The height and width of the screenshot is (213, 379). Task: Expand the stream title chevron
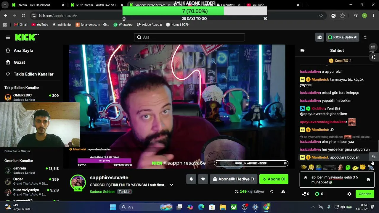[171, 185]
